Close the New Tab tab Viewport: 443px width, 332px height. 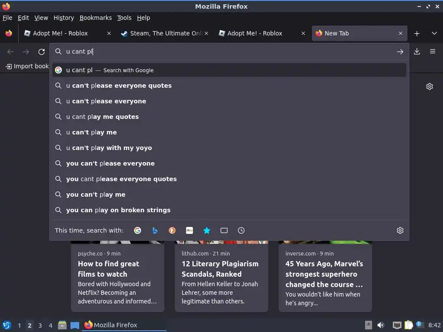(x=401, y=33)
